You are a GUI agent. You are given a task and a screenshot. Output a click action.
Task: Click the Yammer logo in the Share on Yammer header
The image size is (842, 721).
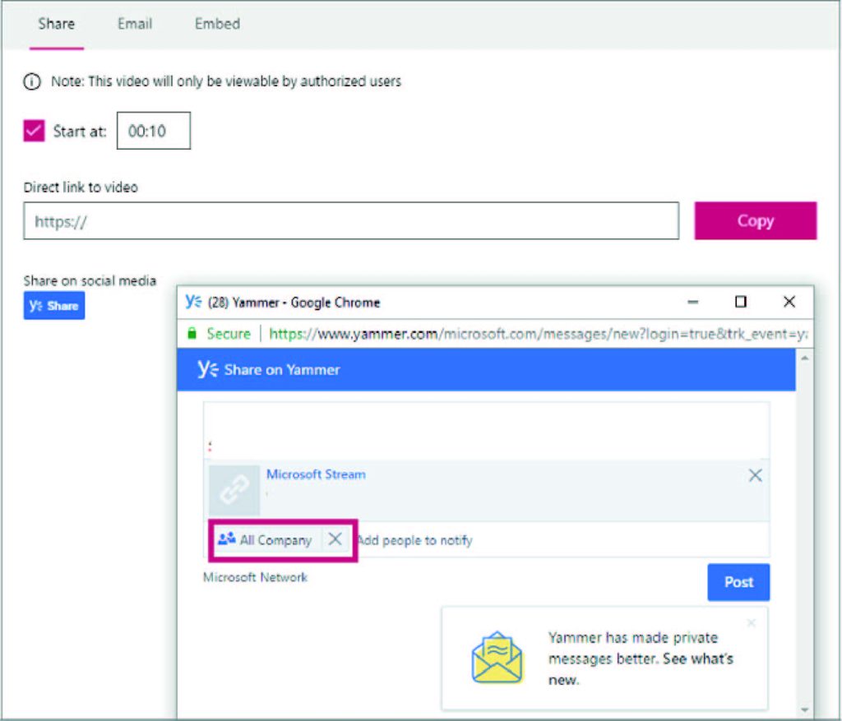[x=208, y=369]
